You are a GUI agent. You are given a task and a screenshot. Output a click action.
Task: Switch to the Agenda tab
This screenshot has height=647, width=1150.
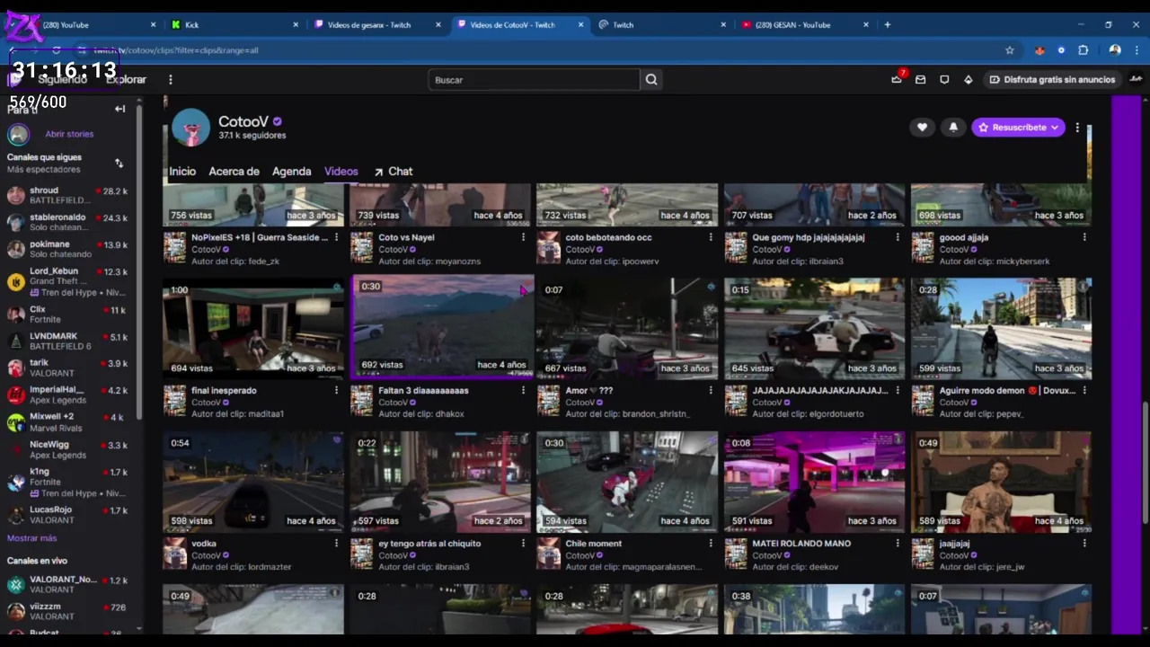(x=291, y=171)
